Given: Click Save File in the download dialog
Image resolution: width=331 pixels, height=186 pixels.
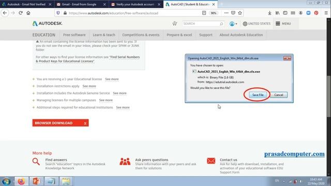Looking at the screenshot, I should [258, 95].
